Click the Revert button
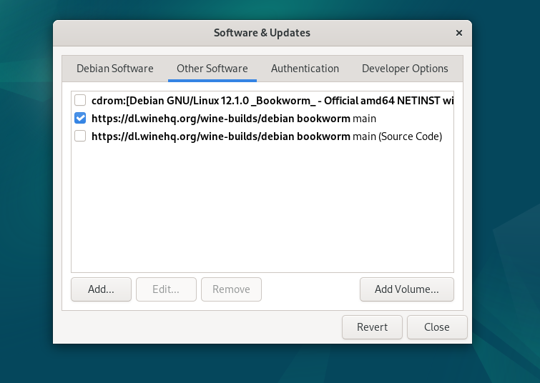This screenshot has height=383, width=540. [x=372, y=327]
